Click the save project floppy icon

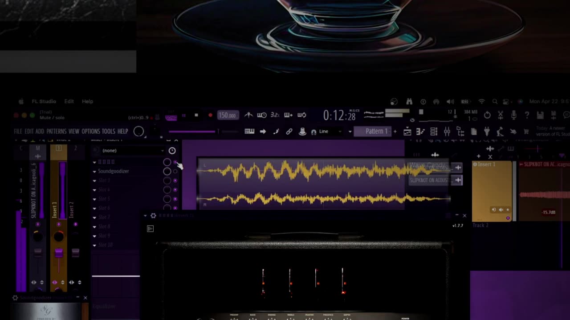[540, 116]
